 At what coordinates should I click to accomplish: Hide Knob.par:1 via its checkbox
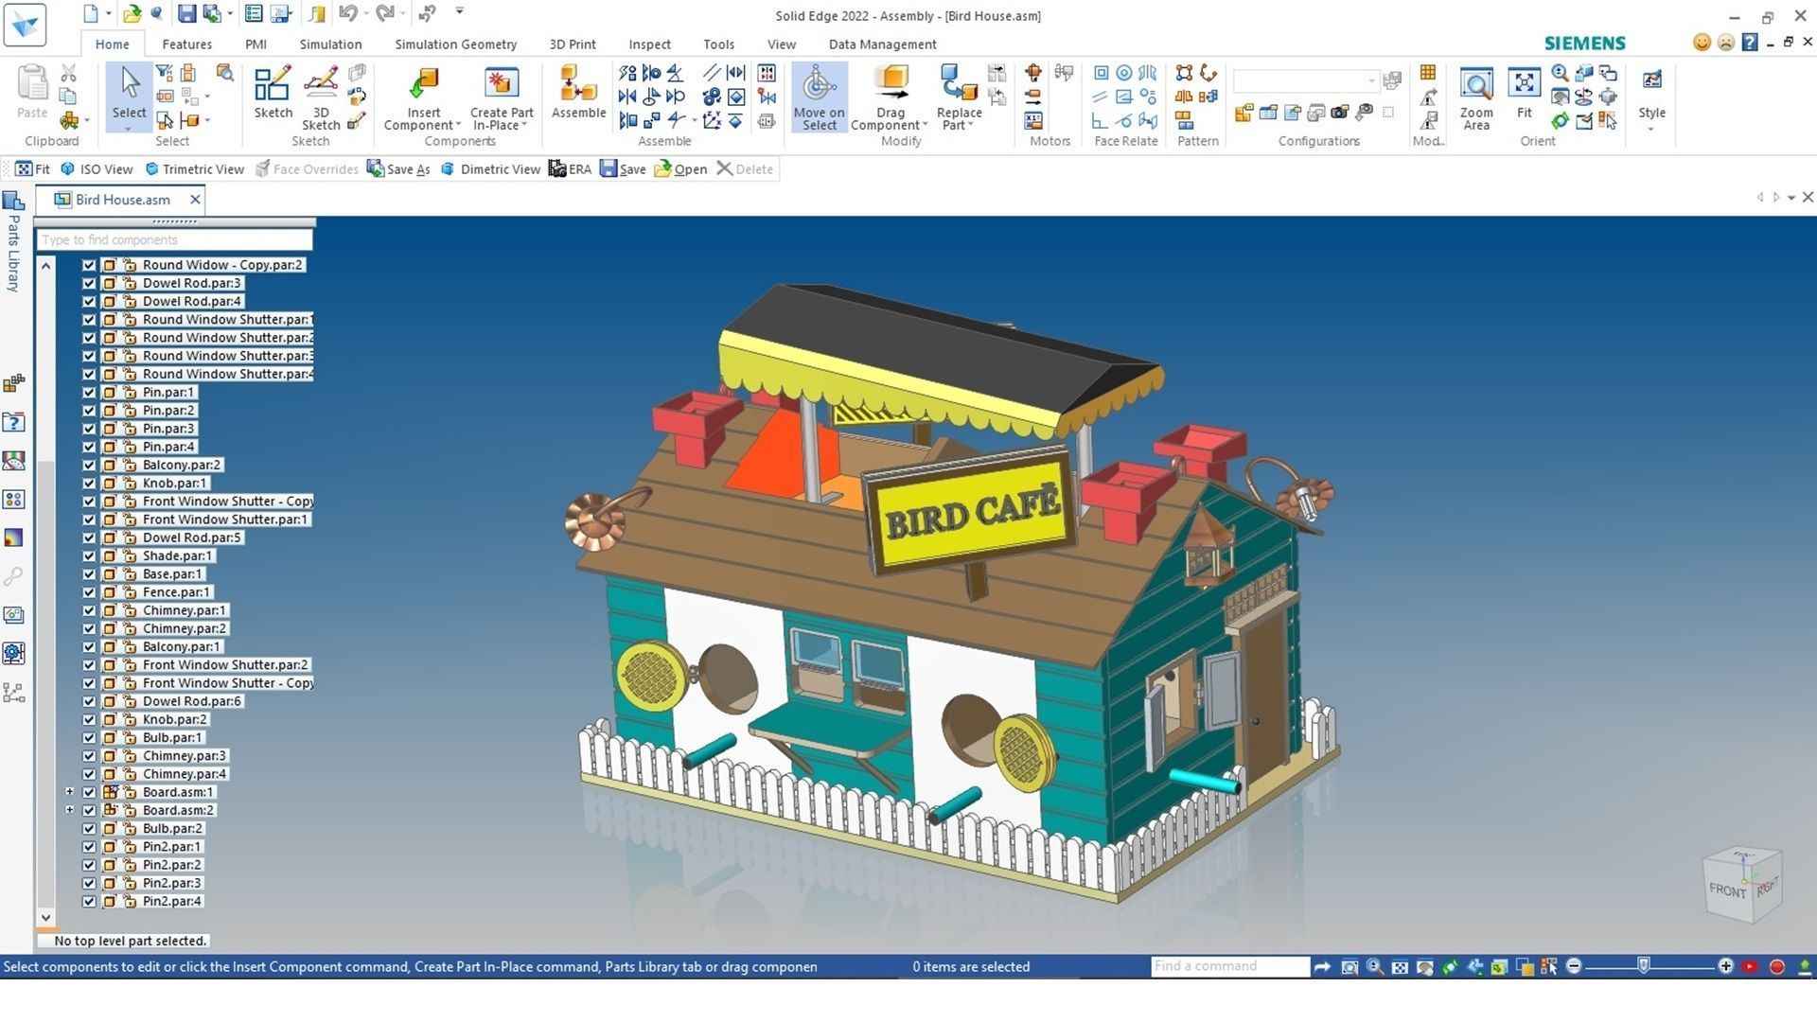pos(89,483)
